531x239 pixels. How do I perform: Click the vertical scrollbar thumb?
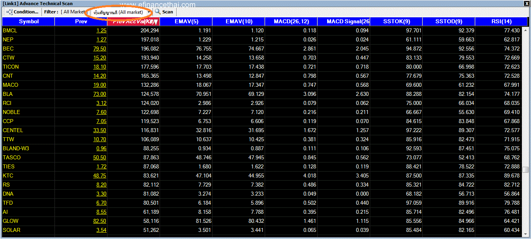525,170
